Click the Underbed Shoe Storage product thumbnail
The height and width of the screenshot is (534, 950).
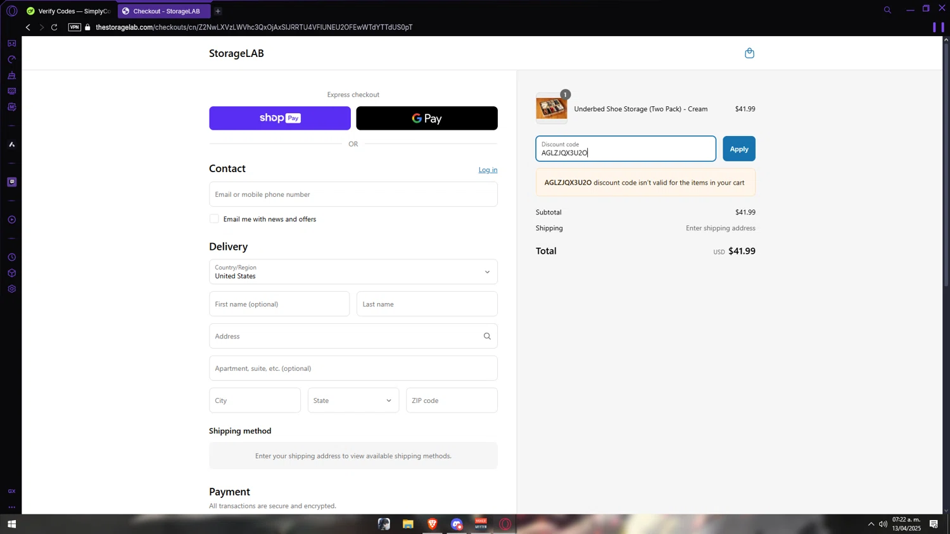(552, 109)
